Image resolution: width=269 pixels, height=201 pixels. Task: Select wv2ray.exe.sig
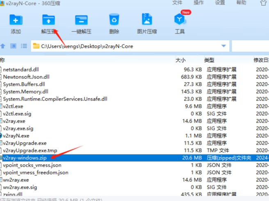20,187
